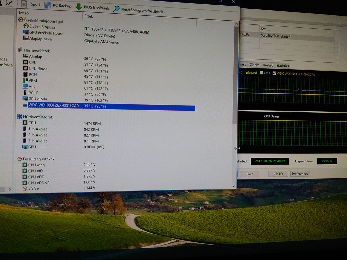Click the 1. burkolat fan icon

click(x=25, y=129)
